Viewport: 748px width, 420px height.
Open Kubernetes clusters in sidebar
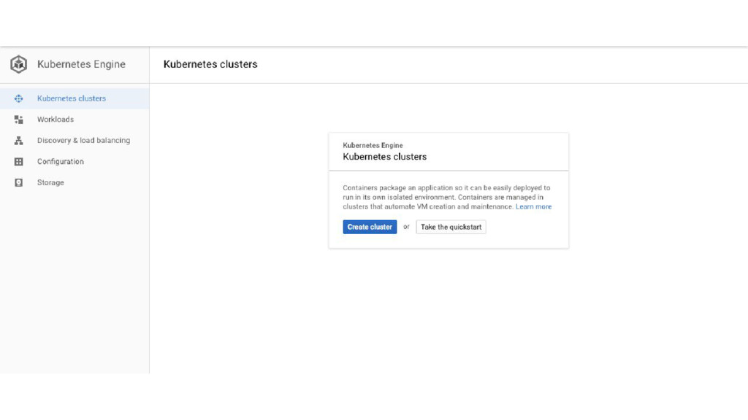[x=75, y=98]
